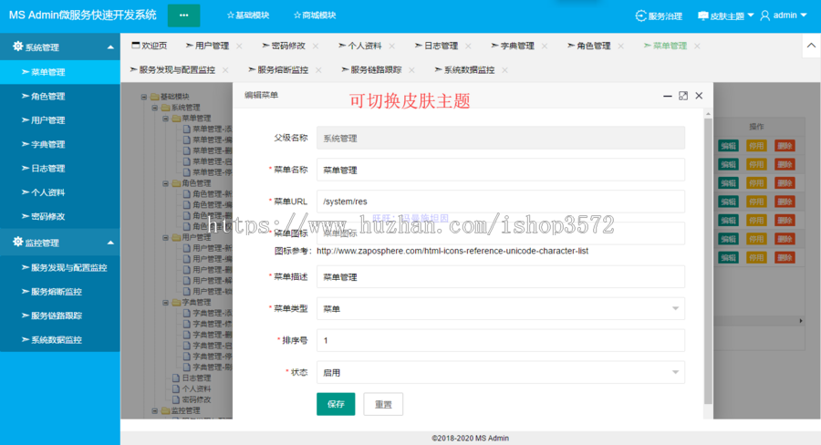Switch to the 日志管理 tab

click(437, 46)
